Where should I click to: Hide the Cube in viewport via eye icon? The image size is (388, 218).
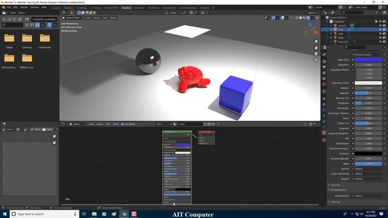[x=380, y=30]
